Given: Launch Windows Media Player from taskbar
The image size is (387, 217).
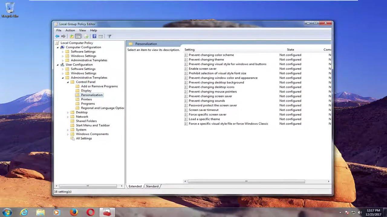Looking at the screenshot, I should point(57,212).
